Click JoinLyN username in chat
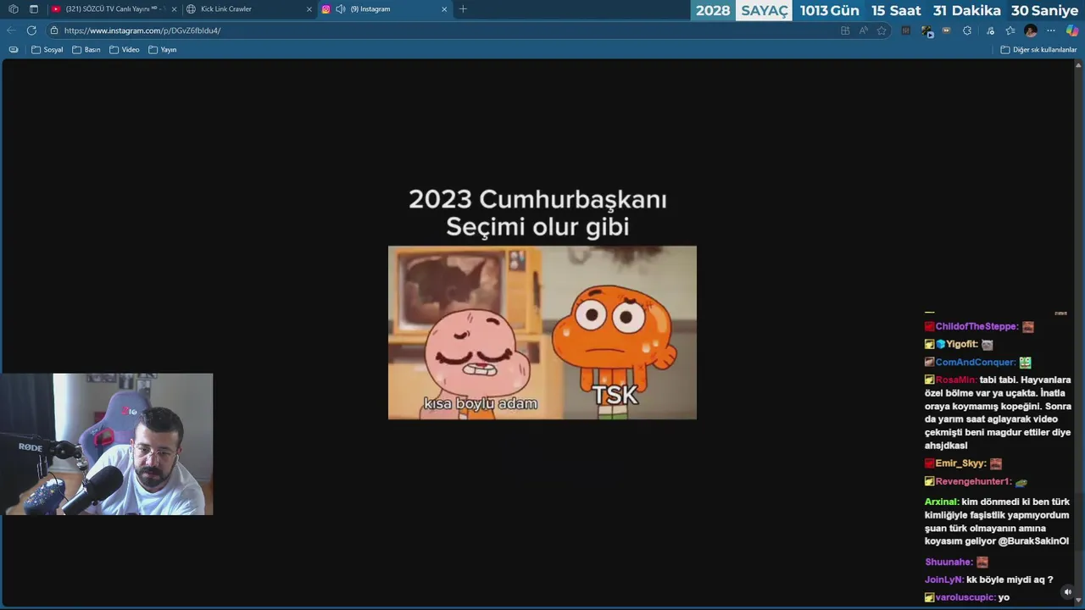Screen dimensions: 1085x610 coord(944,579)
